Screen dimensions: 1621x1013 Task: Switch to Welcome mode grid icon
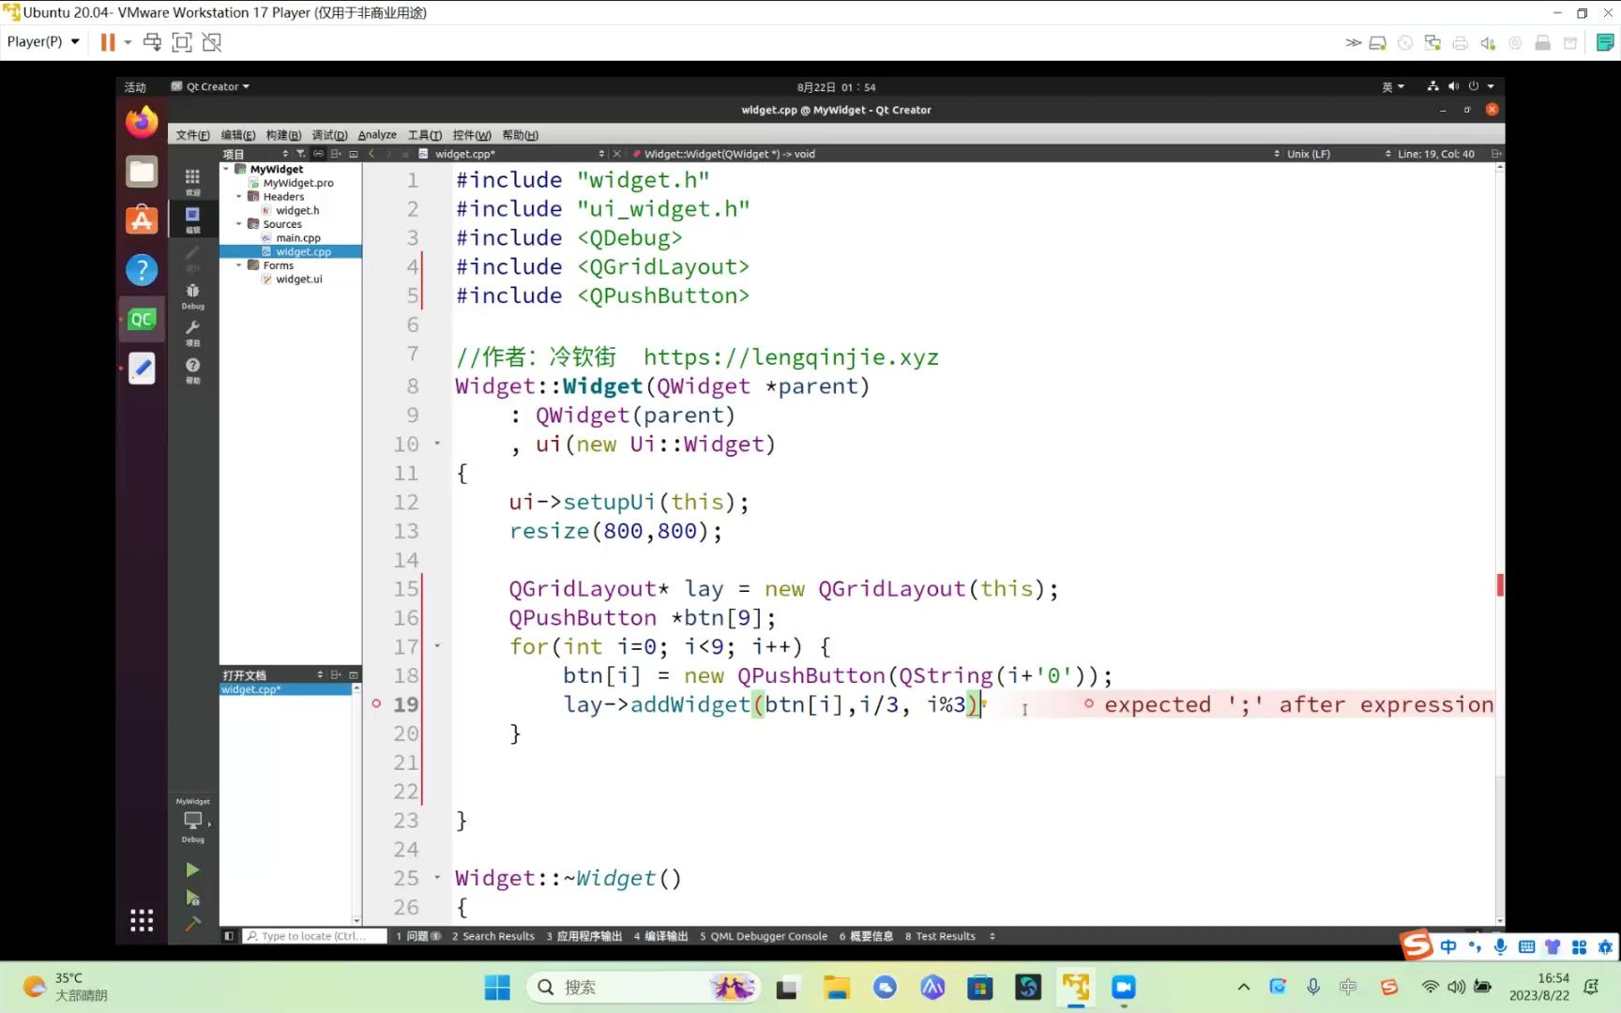point(192,180)
